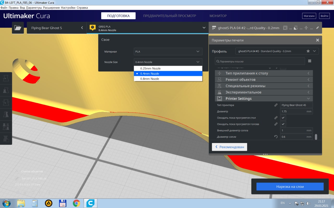Open the Параметры menu
The height and width of the screenshot is (208, 334).
pyautogui.click(x=34, y=8)
